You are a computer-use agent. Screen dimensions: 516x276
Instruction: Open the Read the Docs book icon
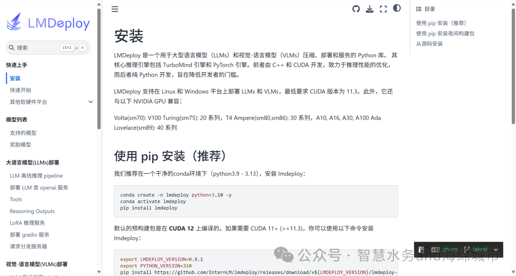tap(421, 249)
